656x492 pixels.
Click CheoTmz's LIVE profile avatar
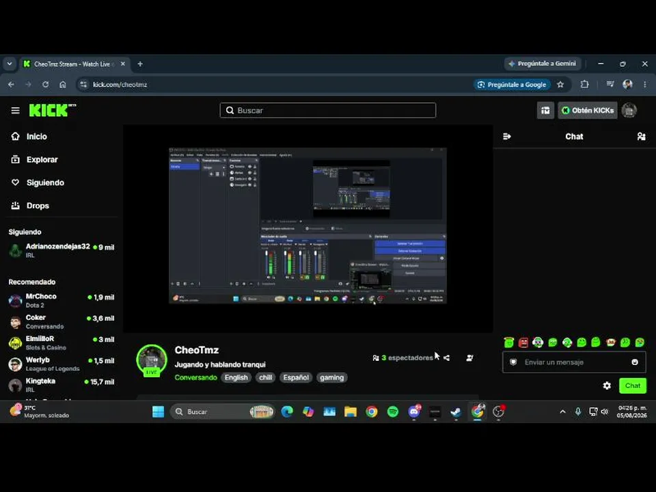[152, 360]
